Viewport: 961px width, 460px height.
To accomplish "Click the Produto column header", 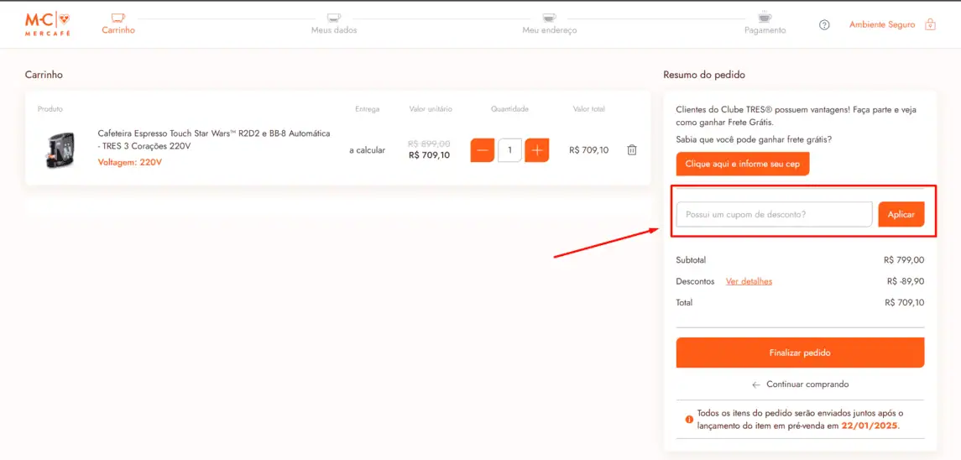I will coord(50,109).
